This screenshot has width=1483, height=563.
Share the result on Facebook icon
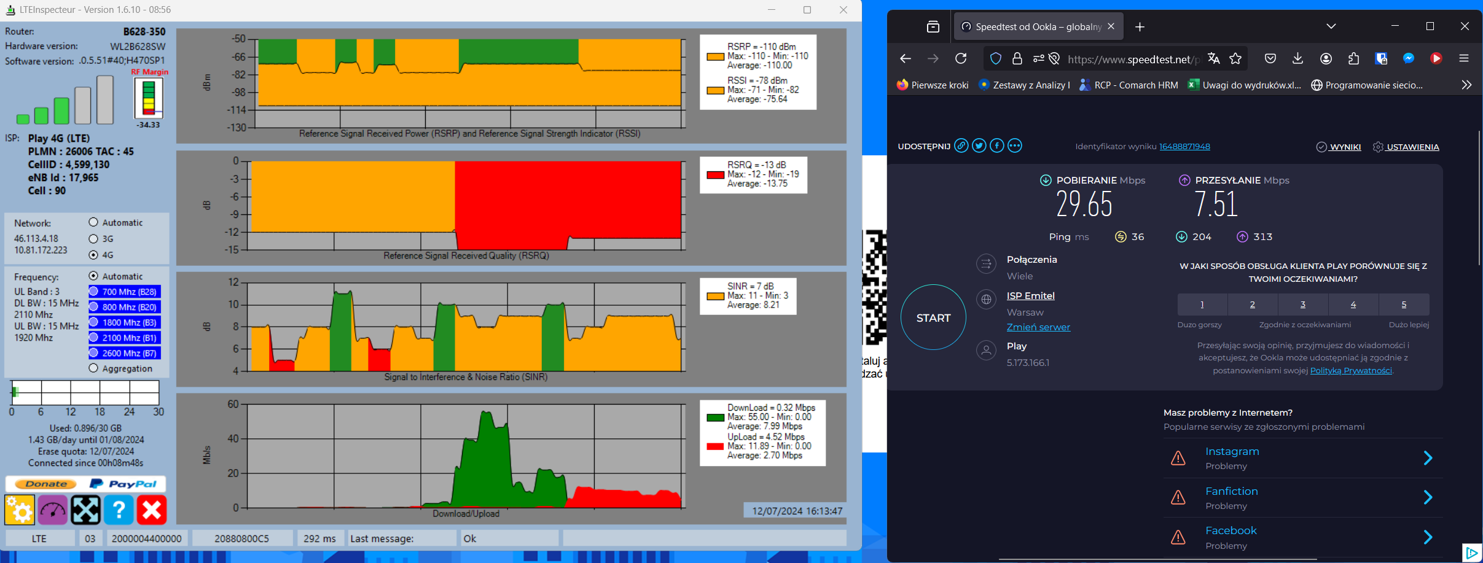coord(997,146)
